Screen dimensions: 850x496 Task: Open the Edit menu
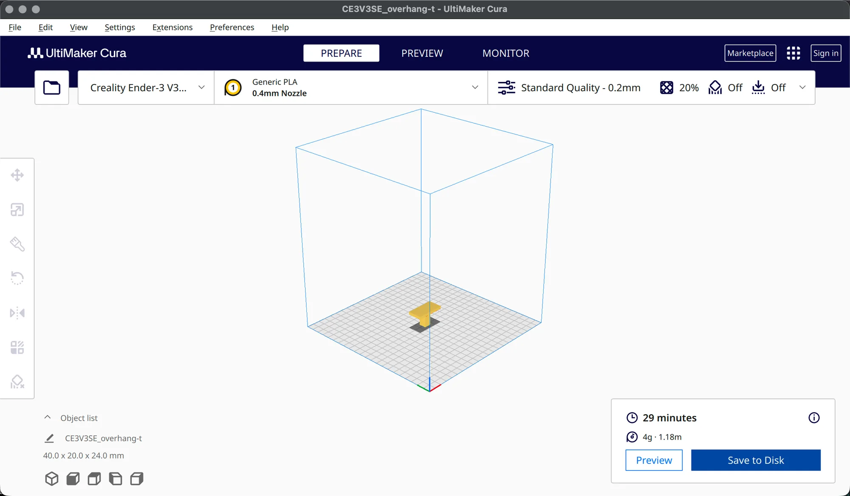click(x=45, y=27)
